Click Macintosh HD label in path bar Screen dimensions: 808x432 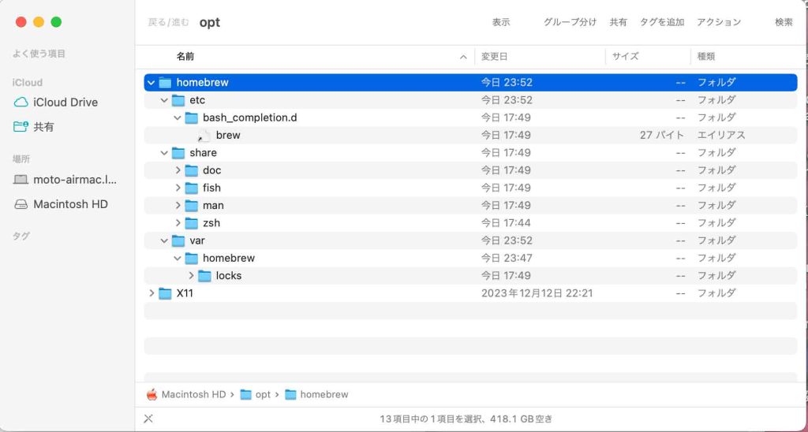pyautogui.click(x=194, y=394)
